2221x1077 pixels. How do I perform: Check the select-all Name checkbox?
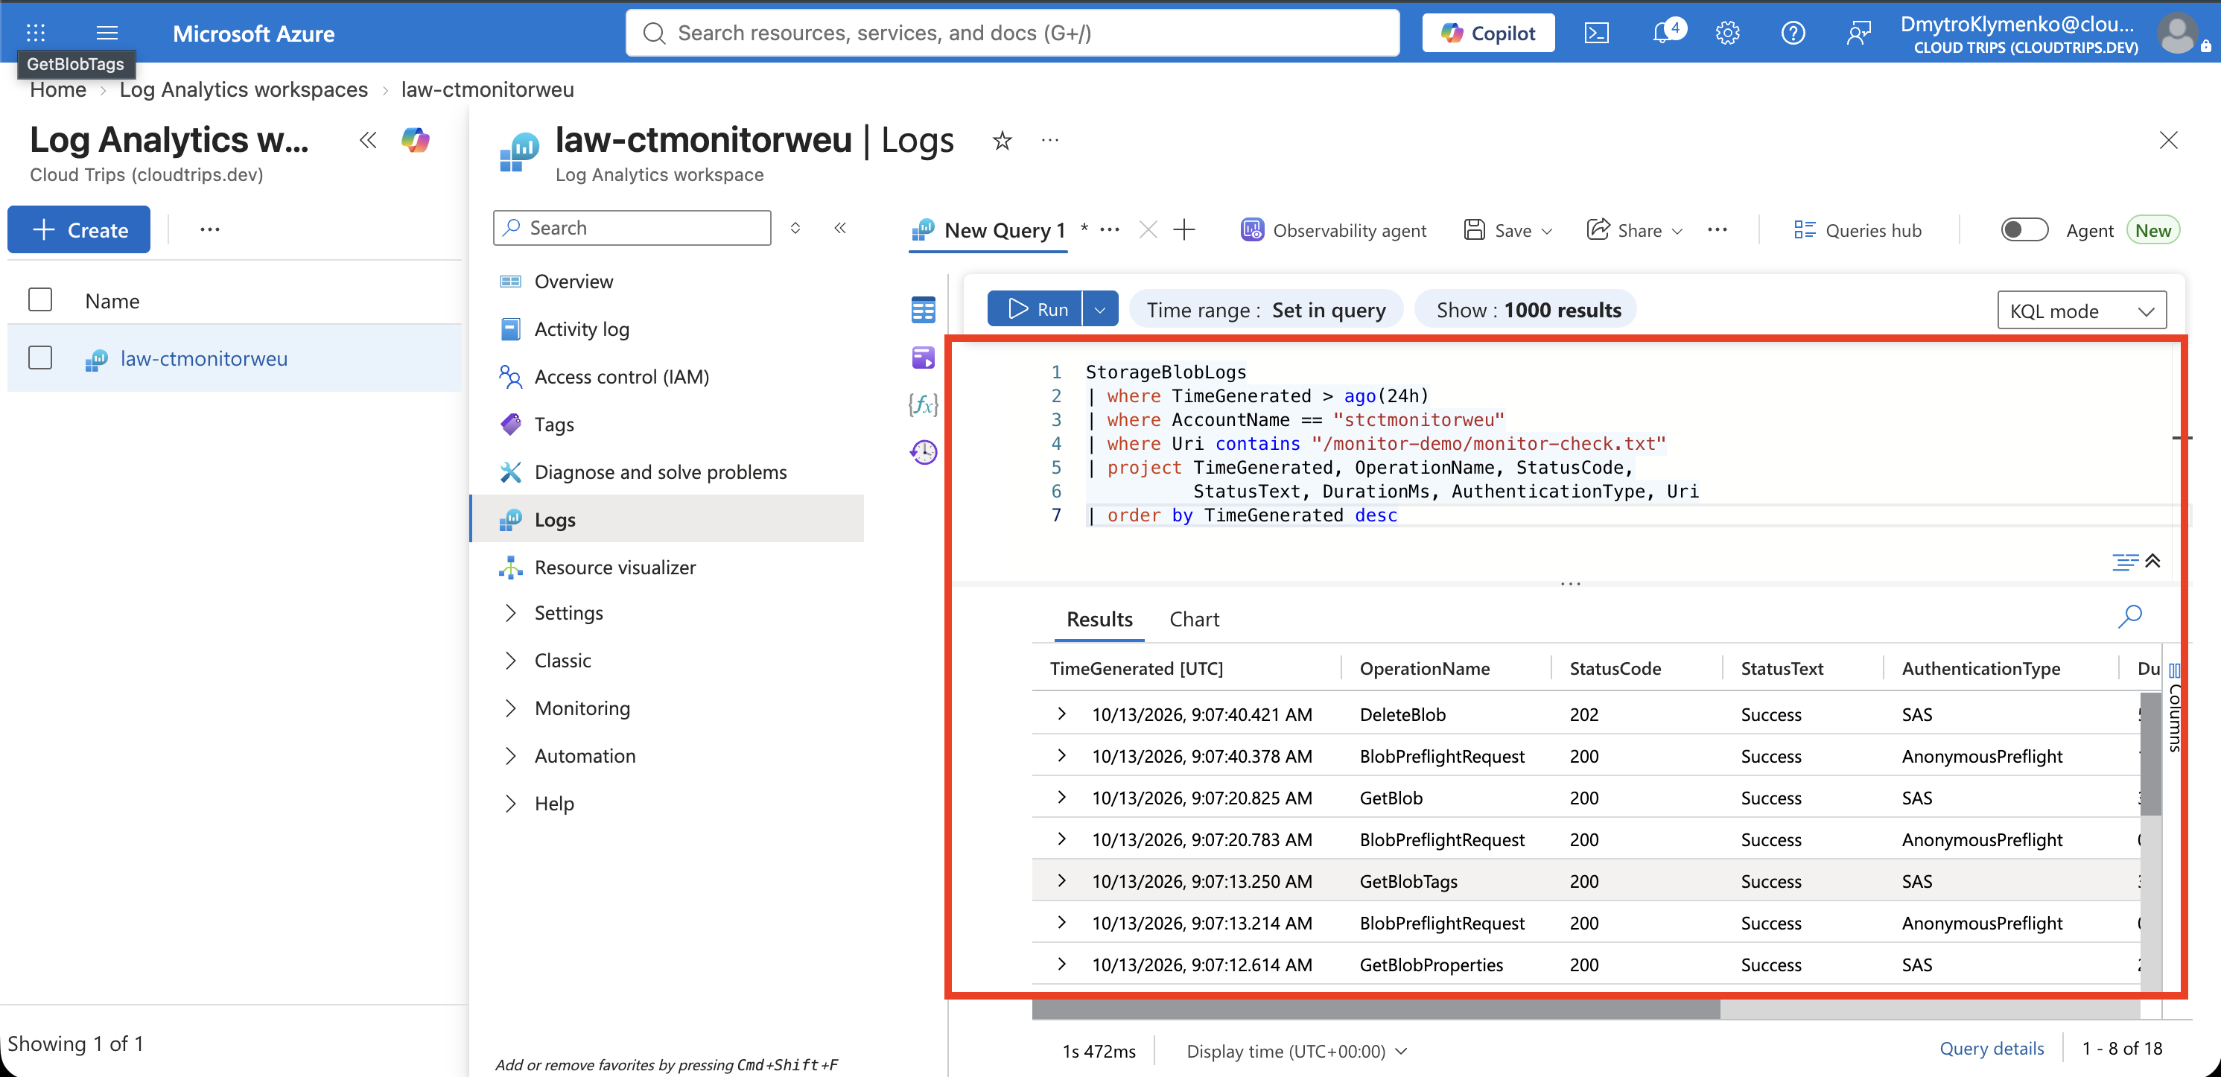point(39,300)
